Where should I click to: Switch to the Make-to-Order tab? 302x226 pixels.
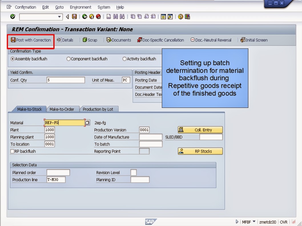point(63,109)
